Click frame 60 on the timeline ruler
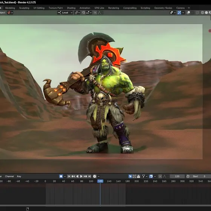The width and height of the screenshot is (211, 211). (x=72, y=181)
